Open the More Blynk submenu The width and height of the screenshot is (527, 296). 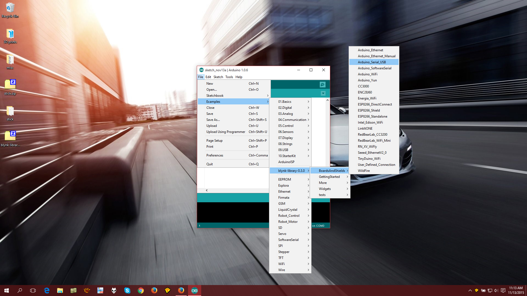[x=330, y=183]
